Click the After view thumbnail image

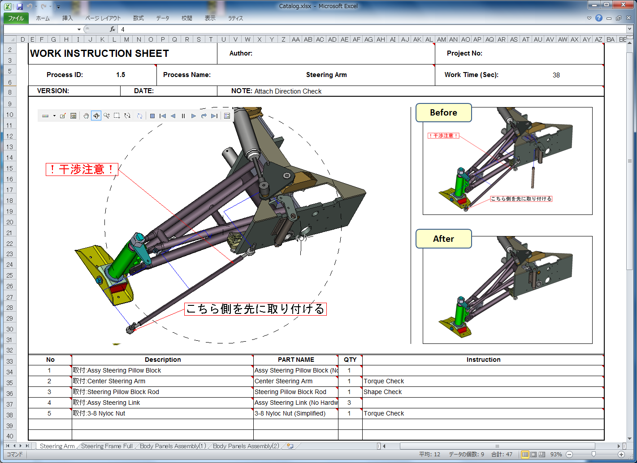click(507, 290)
